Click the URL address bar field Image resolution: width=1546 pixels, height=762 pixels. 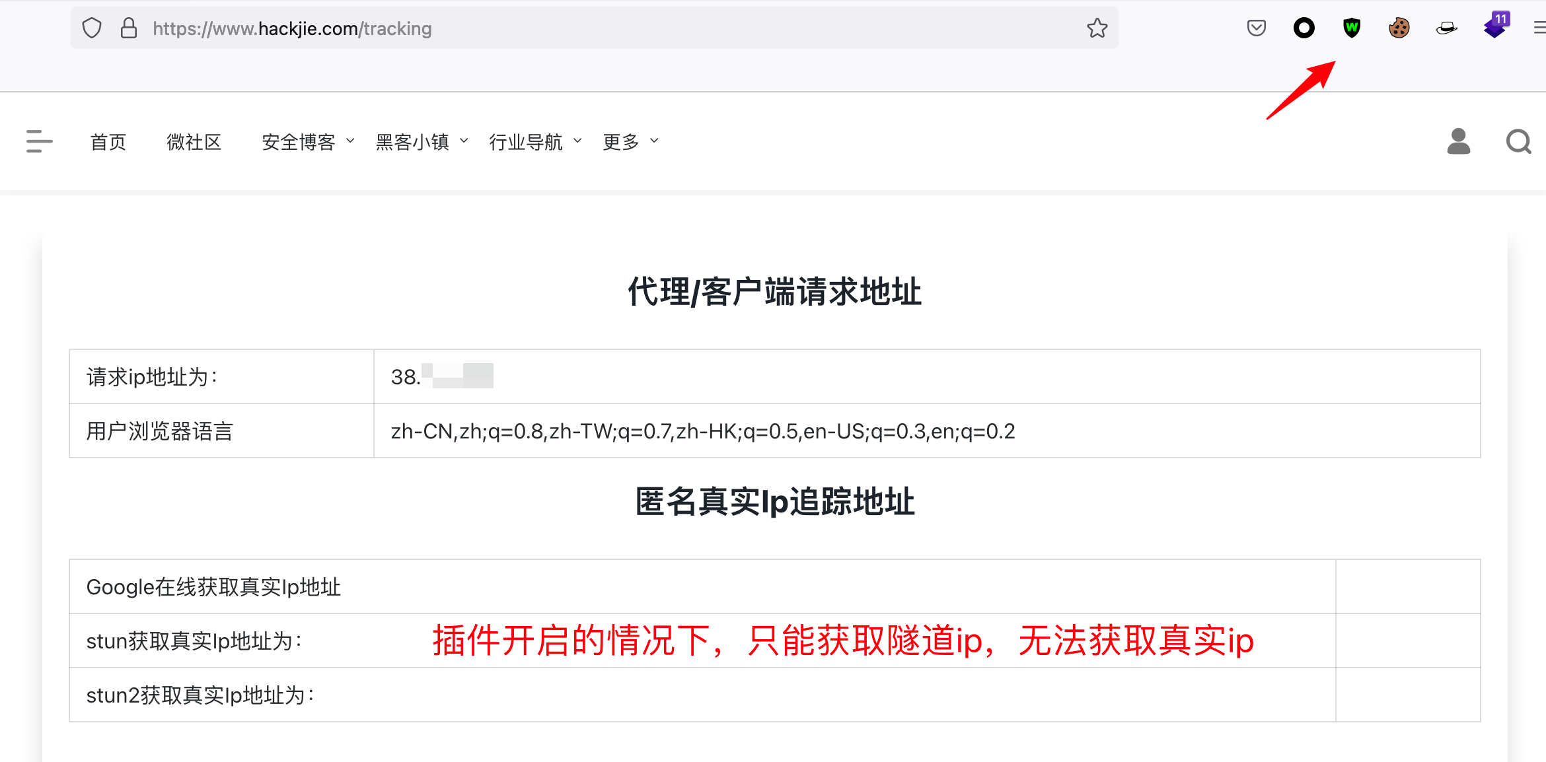coord(595,28)
